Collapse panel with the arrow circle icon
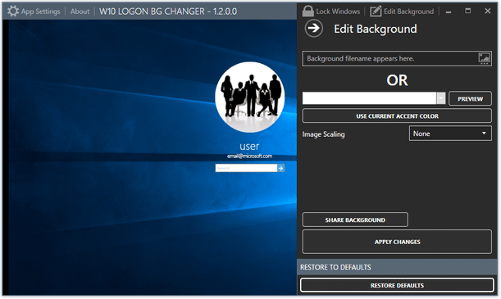The width and height of the screenshot is (501, 299). (x=314, y=28)
